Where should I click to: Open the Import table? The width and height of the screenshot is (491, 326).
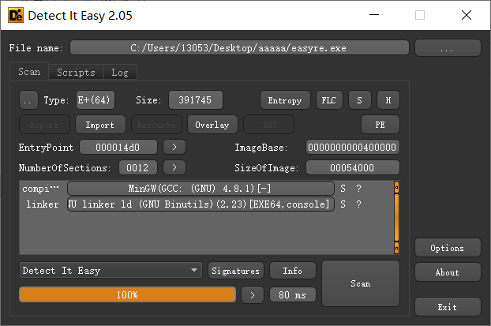pos(100,125)
